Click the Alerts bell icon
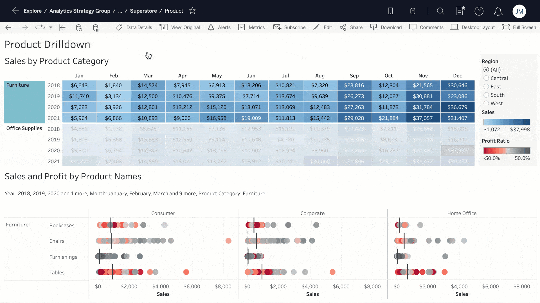 [x=211, y=27]
